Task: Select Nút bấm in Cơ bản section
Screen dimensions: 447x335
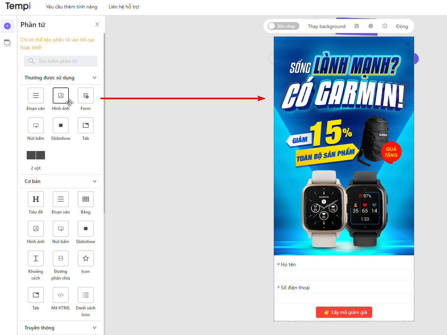Action: point(61,229)
